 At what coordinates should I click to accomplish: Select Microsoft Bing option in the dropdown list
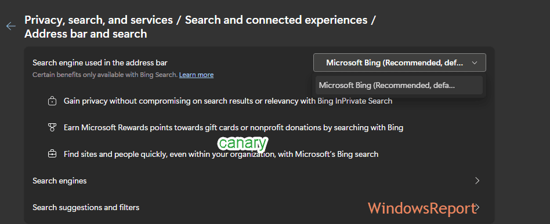click(399, 85)
